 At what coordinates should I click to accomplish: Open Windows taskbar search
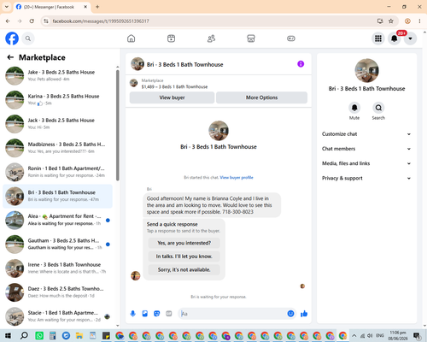(x=24, y=336)
